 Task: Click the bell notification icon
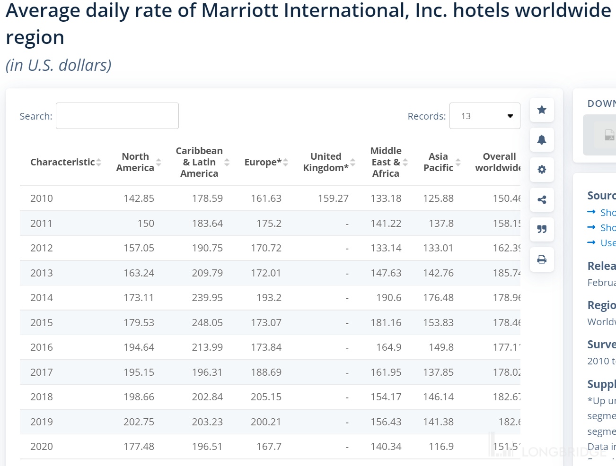click(542, 140)
